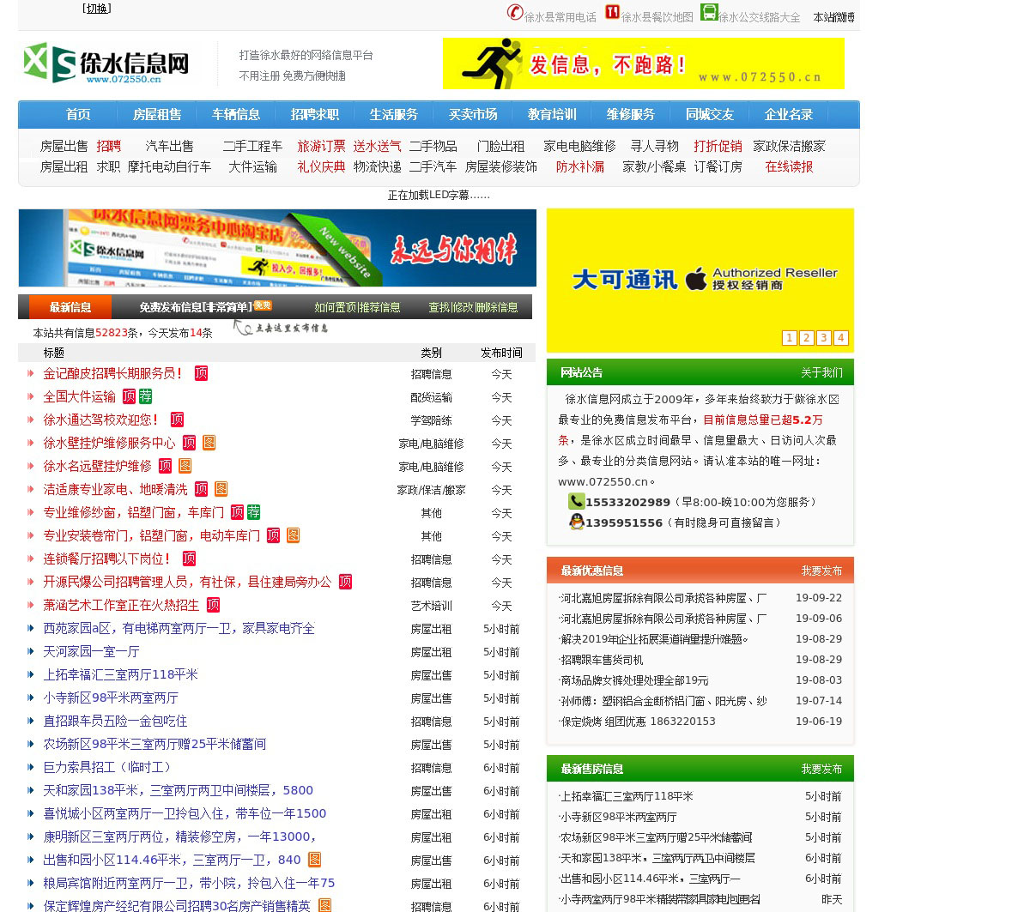This screenshot has height=912, width=1030.
Task: Click the 旅游订票 category link
Action: pyautogui.click(x=321, y=146)
